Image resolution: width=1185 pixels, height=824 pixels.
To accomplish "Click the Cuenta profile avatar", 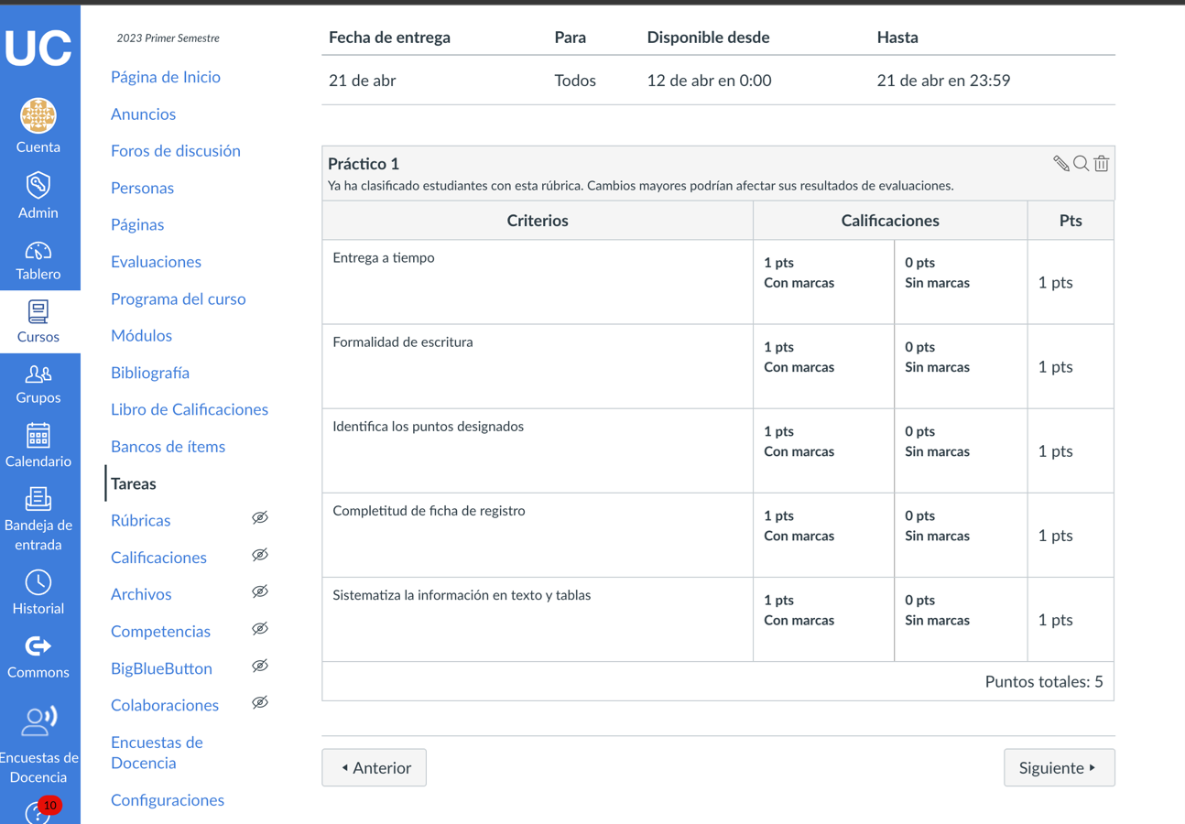I will 38,116.
